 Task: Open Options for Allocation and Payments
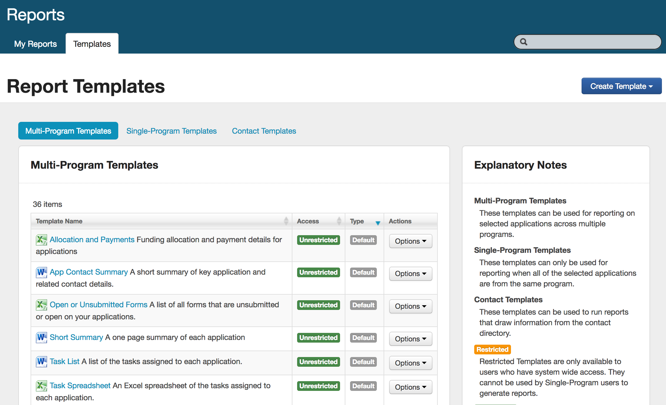410,241
